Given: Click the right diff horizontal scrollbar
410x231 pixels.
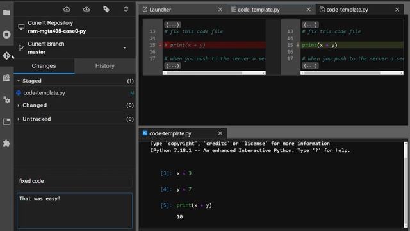Looking at the screenshot, I should tap(352, 73).
